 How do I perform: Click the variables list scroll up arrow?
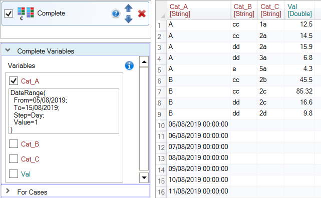(x=144, y=61)
